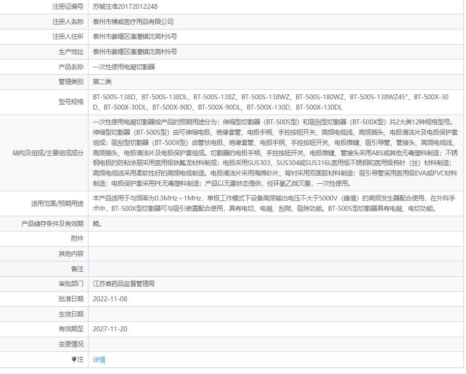The image size is (466, 374).
Task: Click the 生产地址 label
Action: point(71,52)
